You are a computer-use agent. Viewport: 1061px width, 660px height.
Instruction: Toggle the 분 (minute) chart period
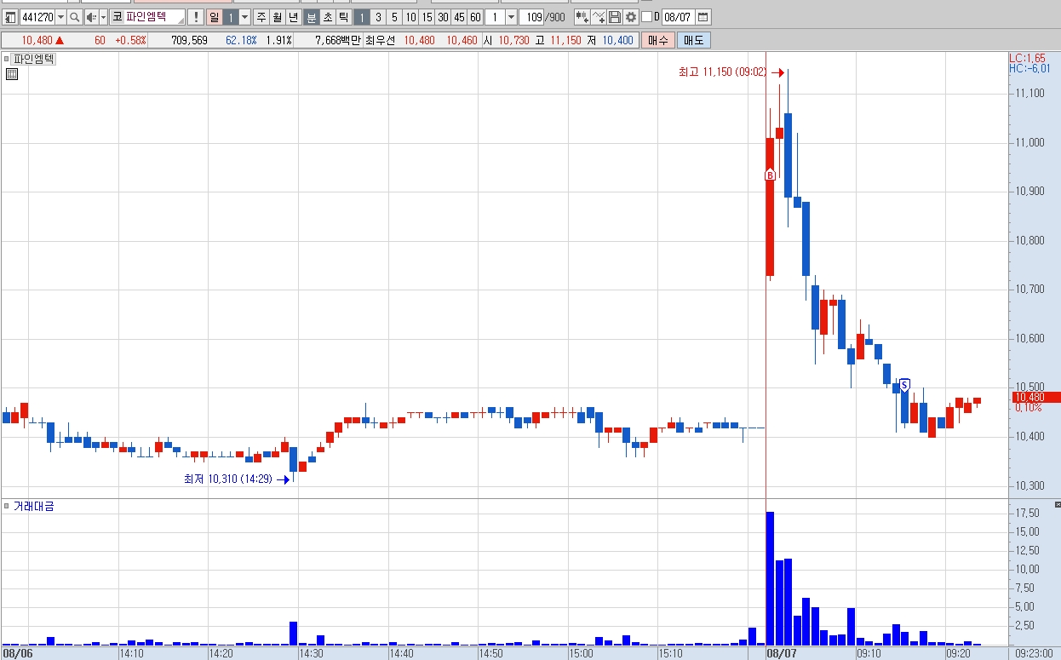[311, 17]
